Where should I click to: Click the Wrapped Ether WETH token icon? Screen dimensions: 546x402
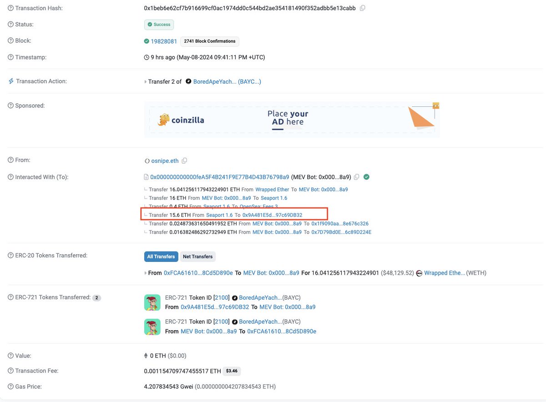pos(419,273)
